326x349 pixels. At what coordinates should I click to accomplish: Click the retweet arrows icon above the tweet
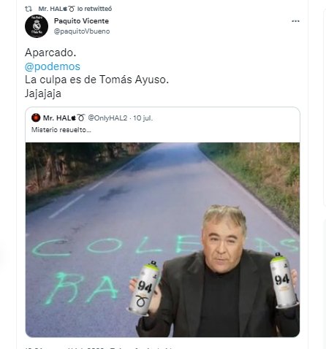29,9
